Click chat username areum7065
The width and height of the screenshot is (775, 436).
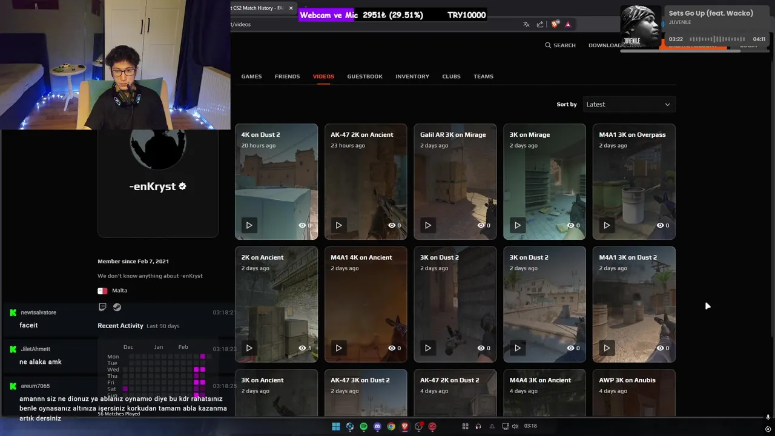[x=35, y=386]
